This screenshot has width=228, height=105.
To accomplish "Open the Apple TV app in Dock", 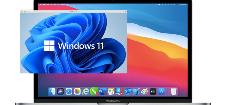I will pyautogui.click(x=153, y=91).
